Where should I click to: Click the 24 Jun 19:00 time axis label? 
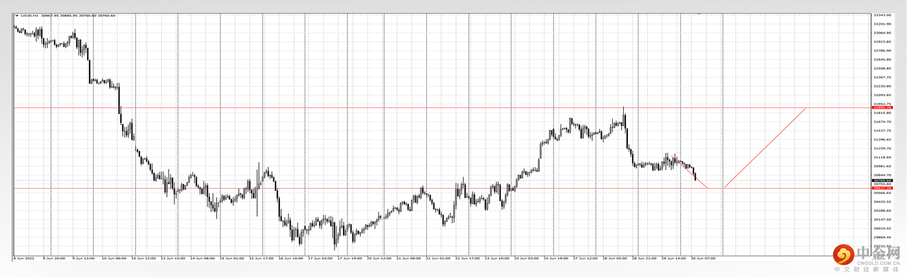(x=556, y=258)
